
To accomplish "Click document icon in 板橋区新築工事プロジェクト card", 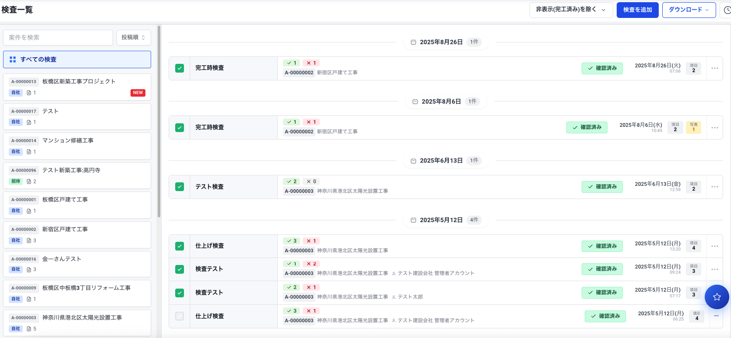I will pos(29,93).
